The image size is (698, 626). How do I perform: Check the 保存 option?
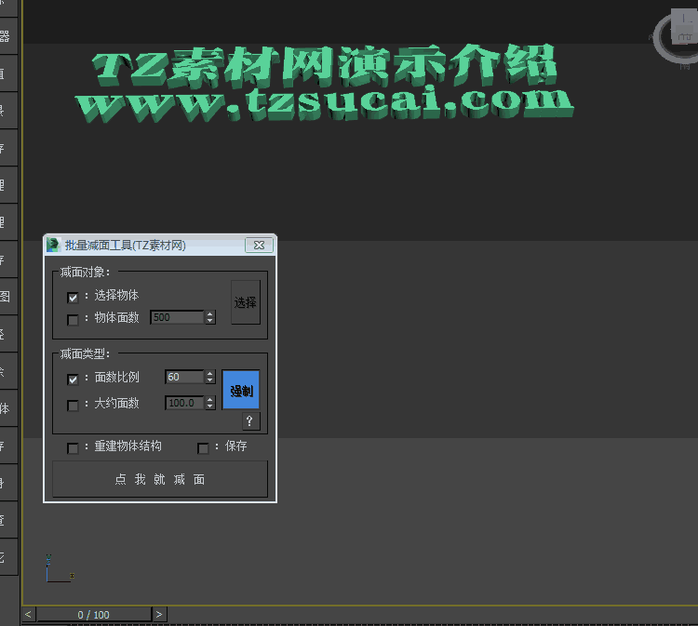[x=203, y=447]
